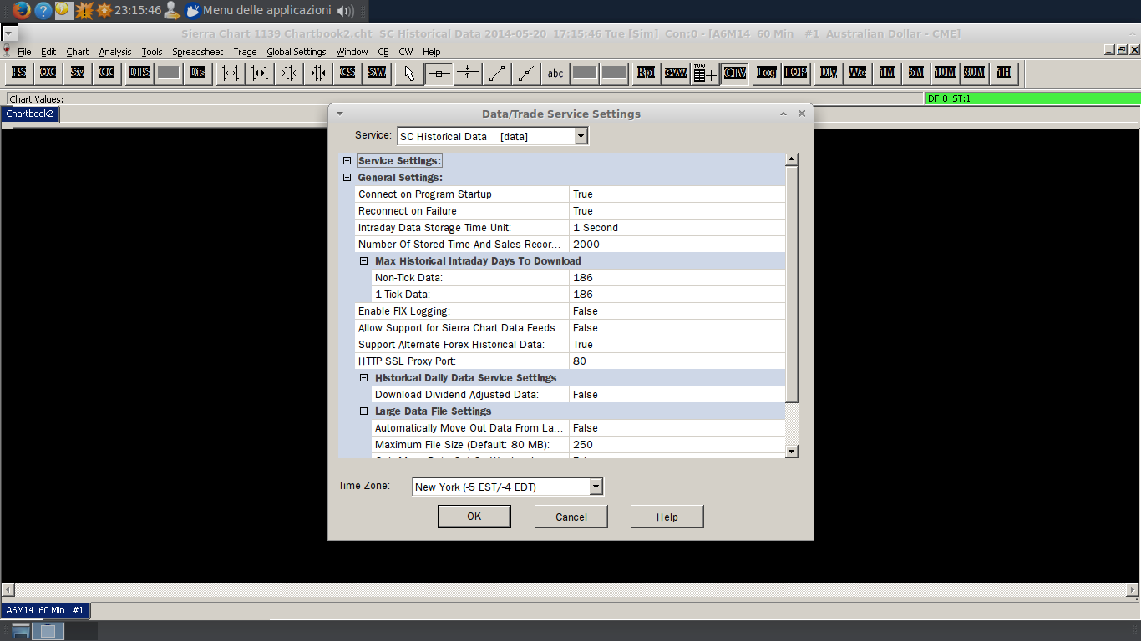Open the Time Zone dropdown
The width and height of the screenshot is (1141, 641).
point(596,487)
